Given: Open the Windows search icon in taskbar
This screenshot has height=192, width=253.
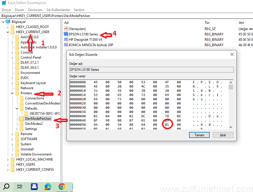Looking at the screenshot, I should pos(6,186).
